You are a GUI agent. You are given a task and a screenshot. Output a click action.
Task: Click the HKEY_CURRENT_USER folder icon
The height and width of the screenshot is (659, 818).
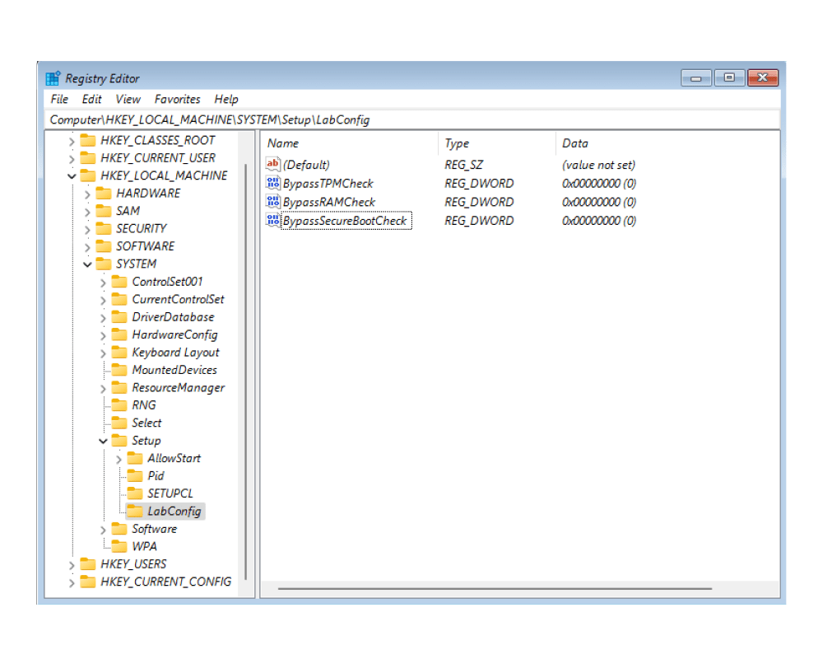tap(88, 157)
